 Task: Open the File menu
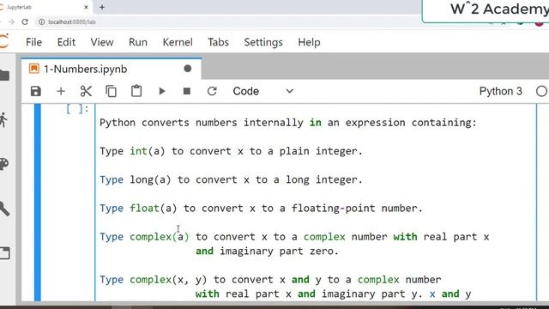34,42
